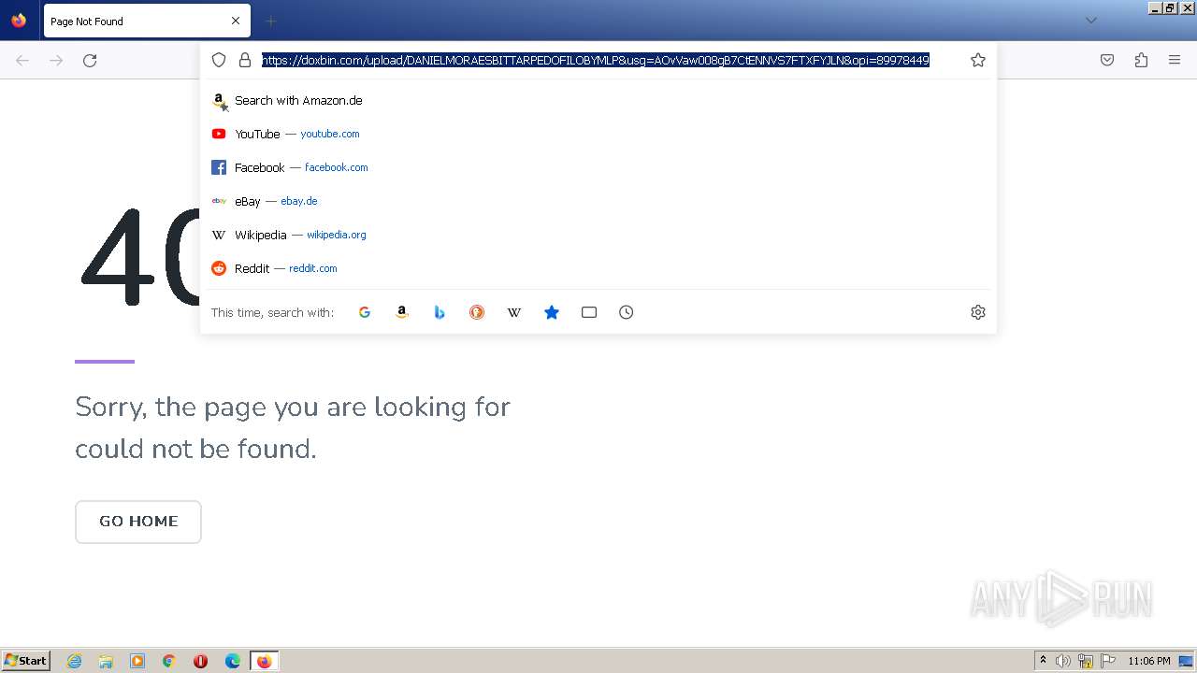Launch Chrome from taskbar

click(169, 661)
